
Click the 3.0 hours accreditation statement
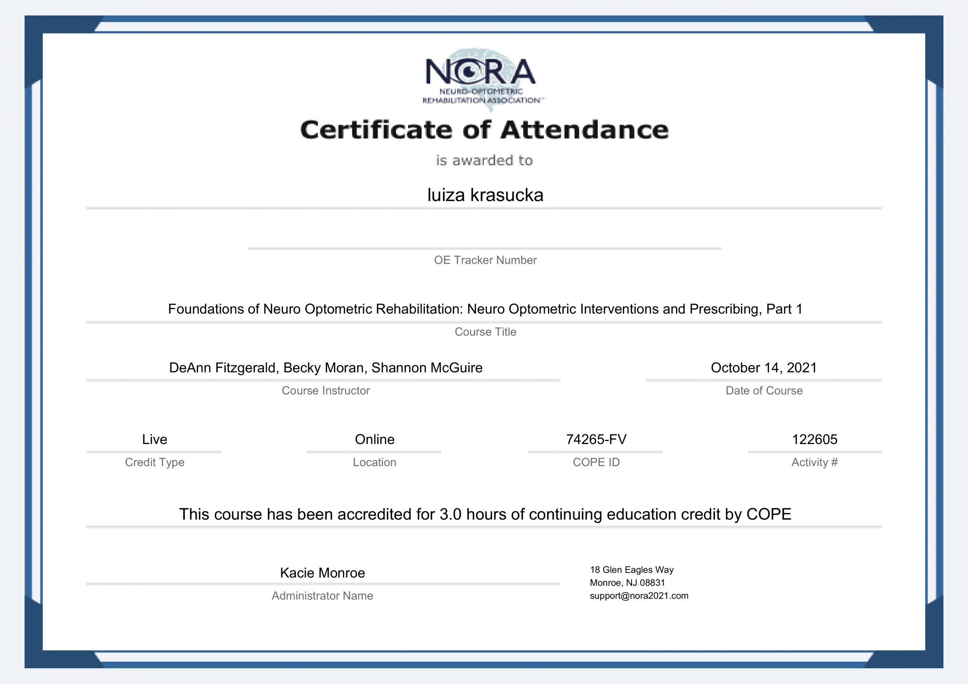[485, 514]
